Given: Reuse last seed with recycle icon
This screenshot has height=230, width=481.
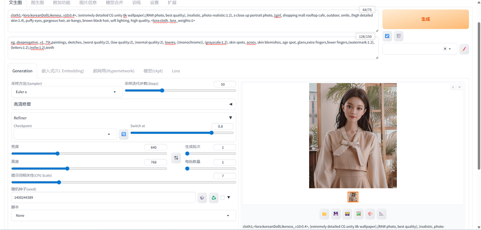Looking at the screenshot, I should pos(214,198).
